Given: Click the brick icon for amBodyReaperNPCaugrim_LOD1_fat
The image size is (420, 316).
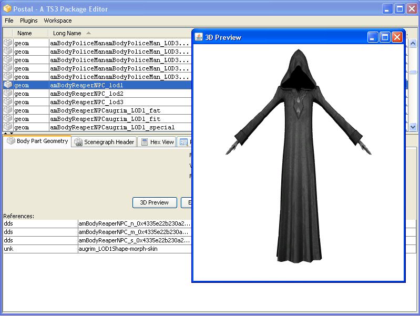Looking at the screenshot, I should (8, 110).
